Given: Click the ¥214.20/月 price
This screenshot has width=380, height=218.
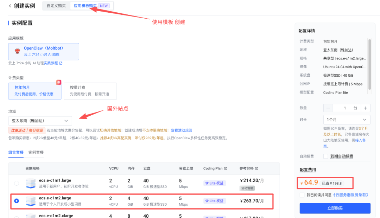Looking at the screenshot, I should tap(252, 180).
